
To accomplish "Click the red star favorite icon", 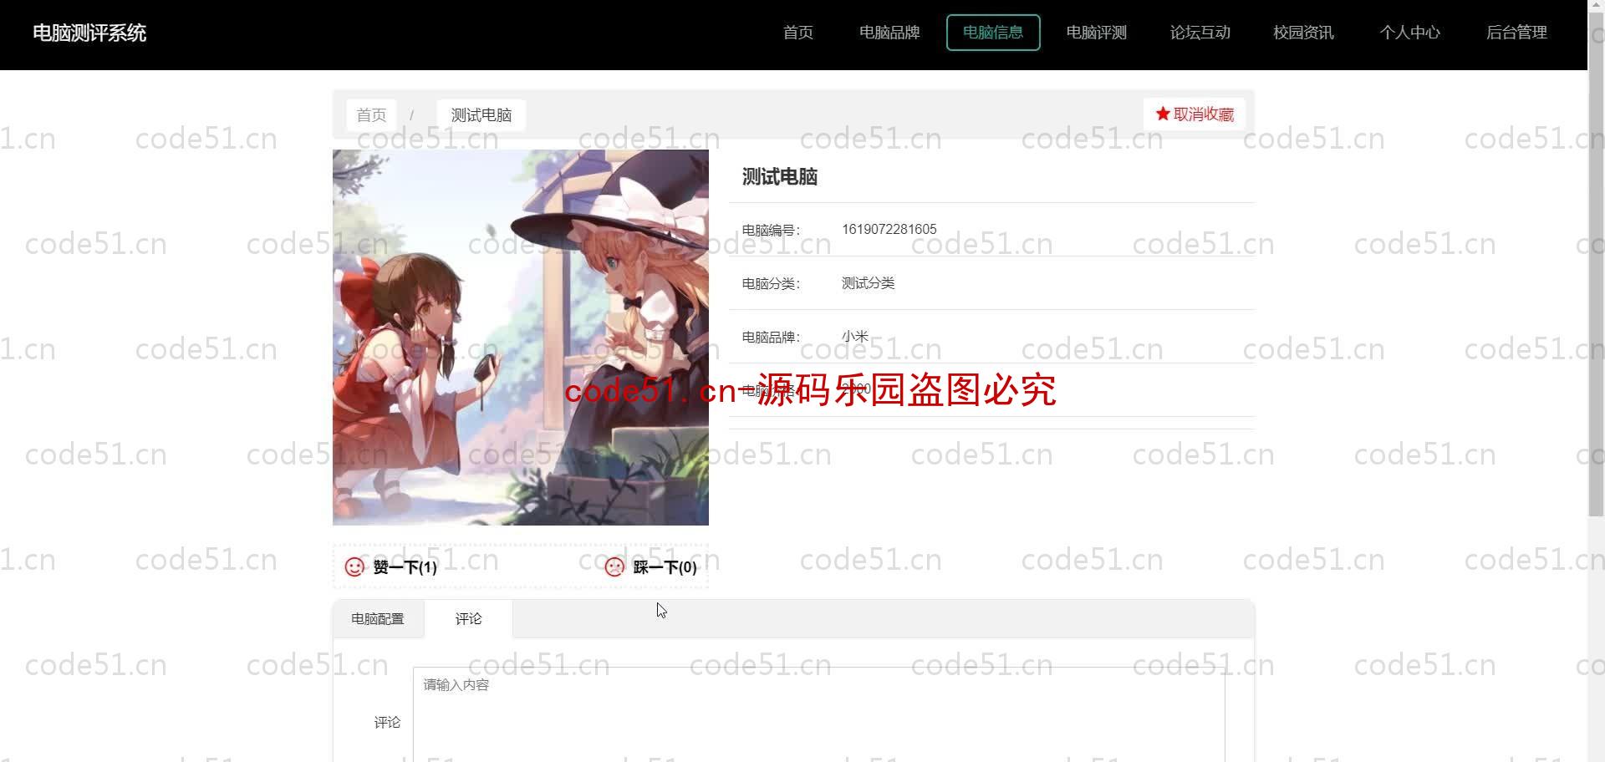I will [x=1163, y=114].
